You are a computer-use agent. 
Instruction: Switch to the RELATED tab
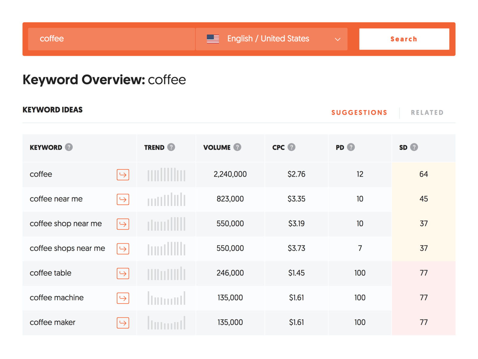point(427,113)
